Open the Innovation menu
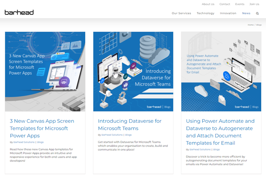 (x=228, y=13)
